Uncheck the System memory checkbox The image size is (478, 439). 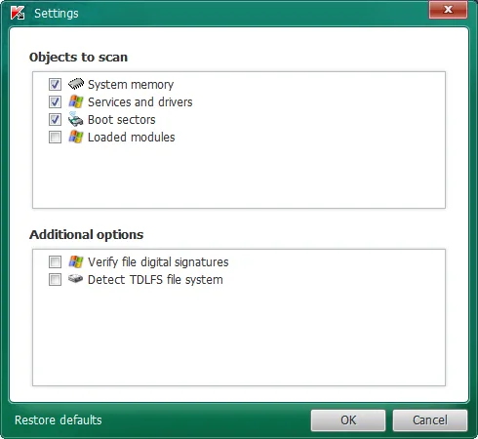55,84
